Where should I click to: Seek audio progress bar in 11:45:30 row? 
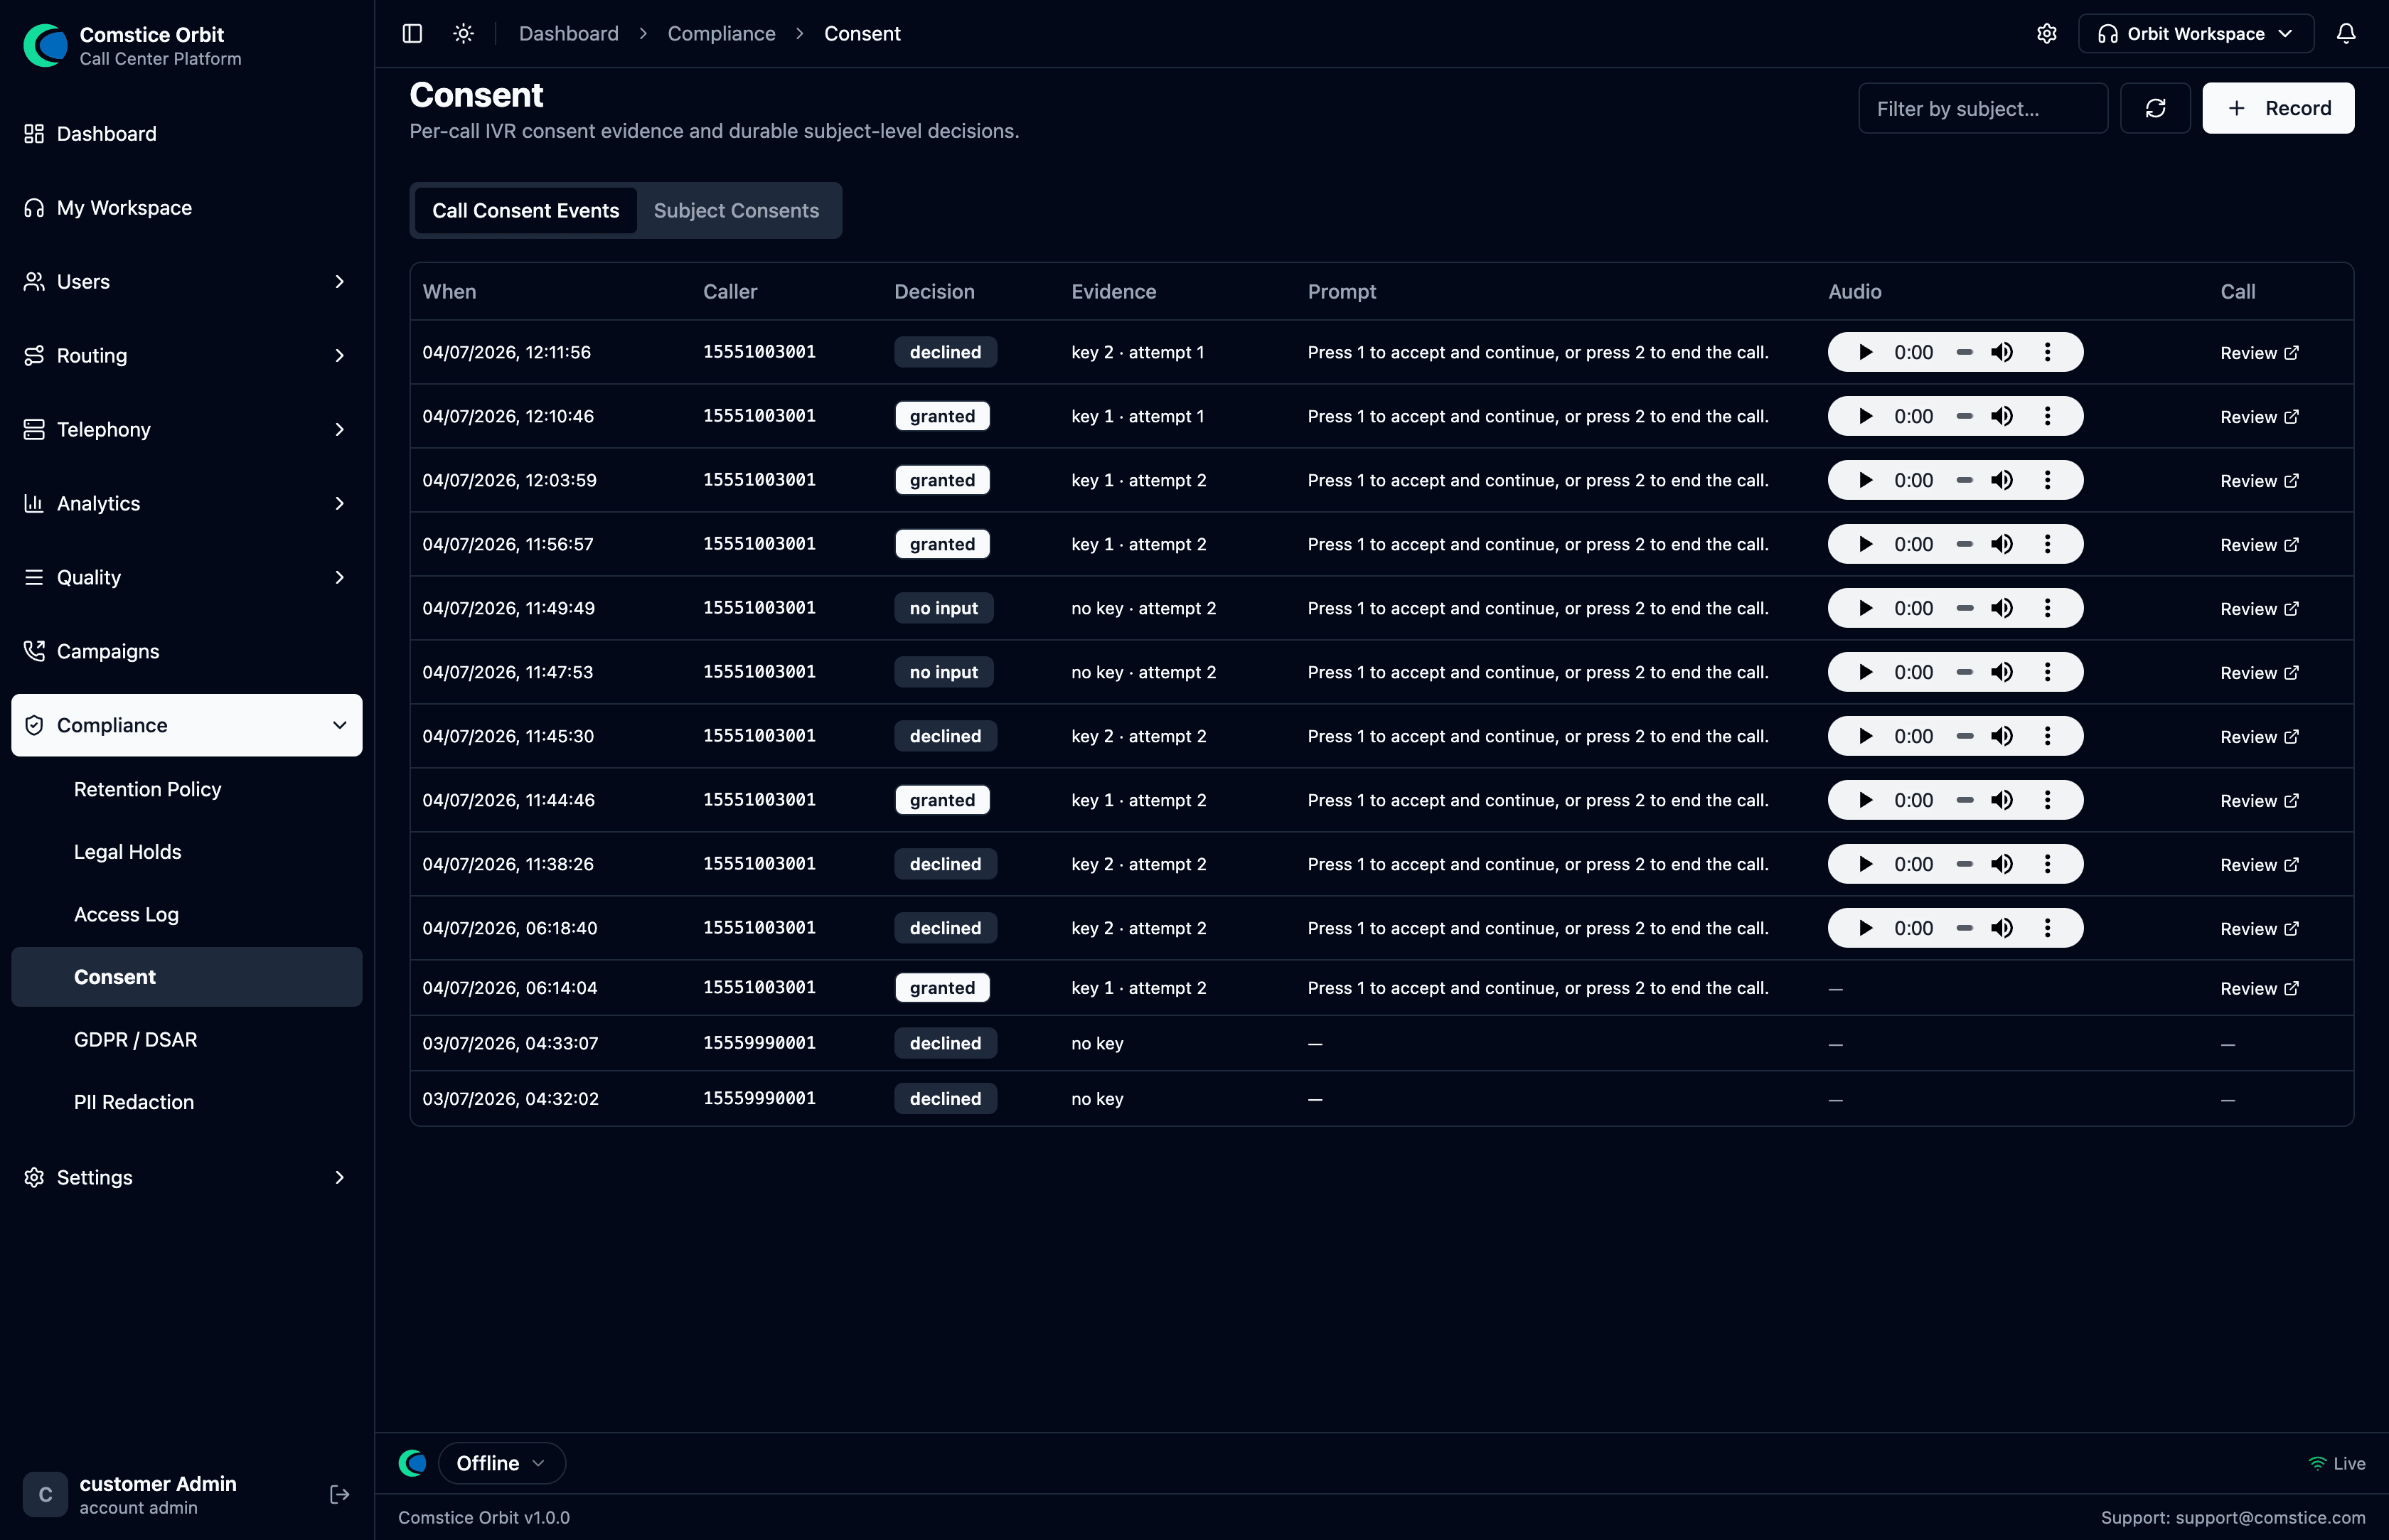coord(1964,736)
